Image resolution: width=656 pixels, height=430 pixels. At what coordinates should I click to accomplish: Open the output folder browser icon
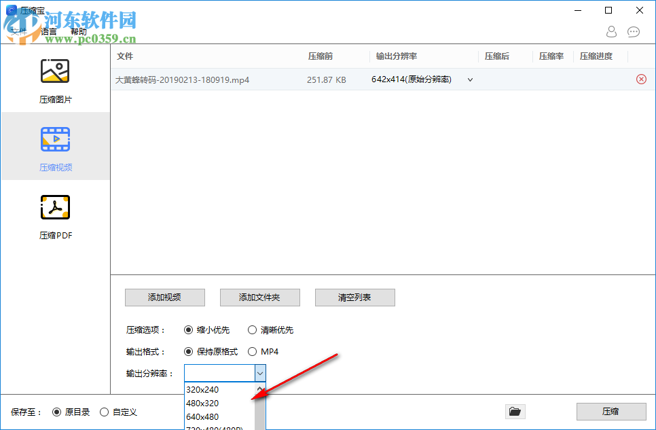(515, 412)
